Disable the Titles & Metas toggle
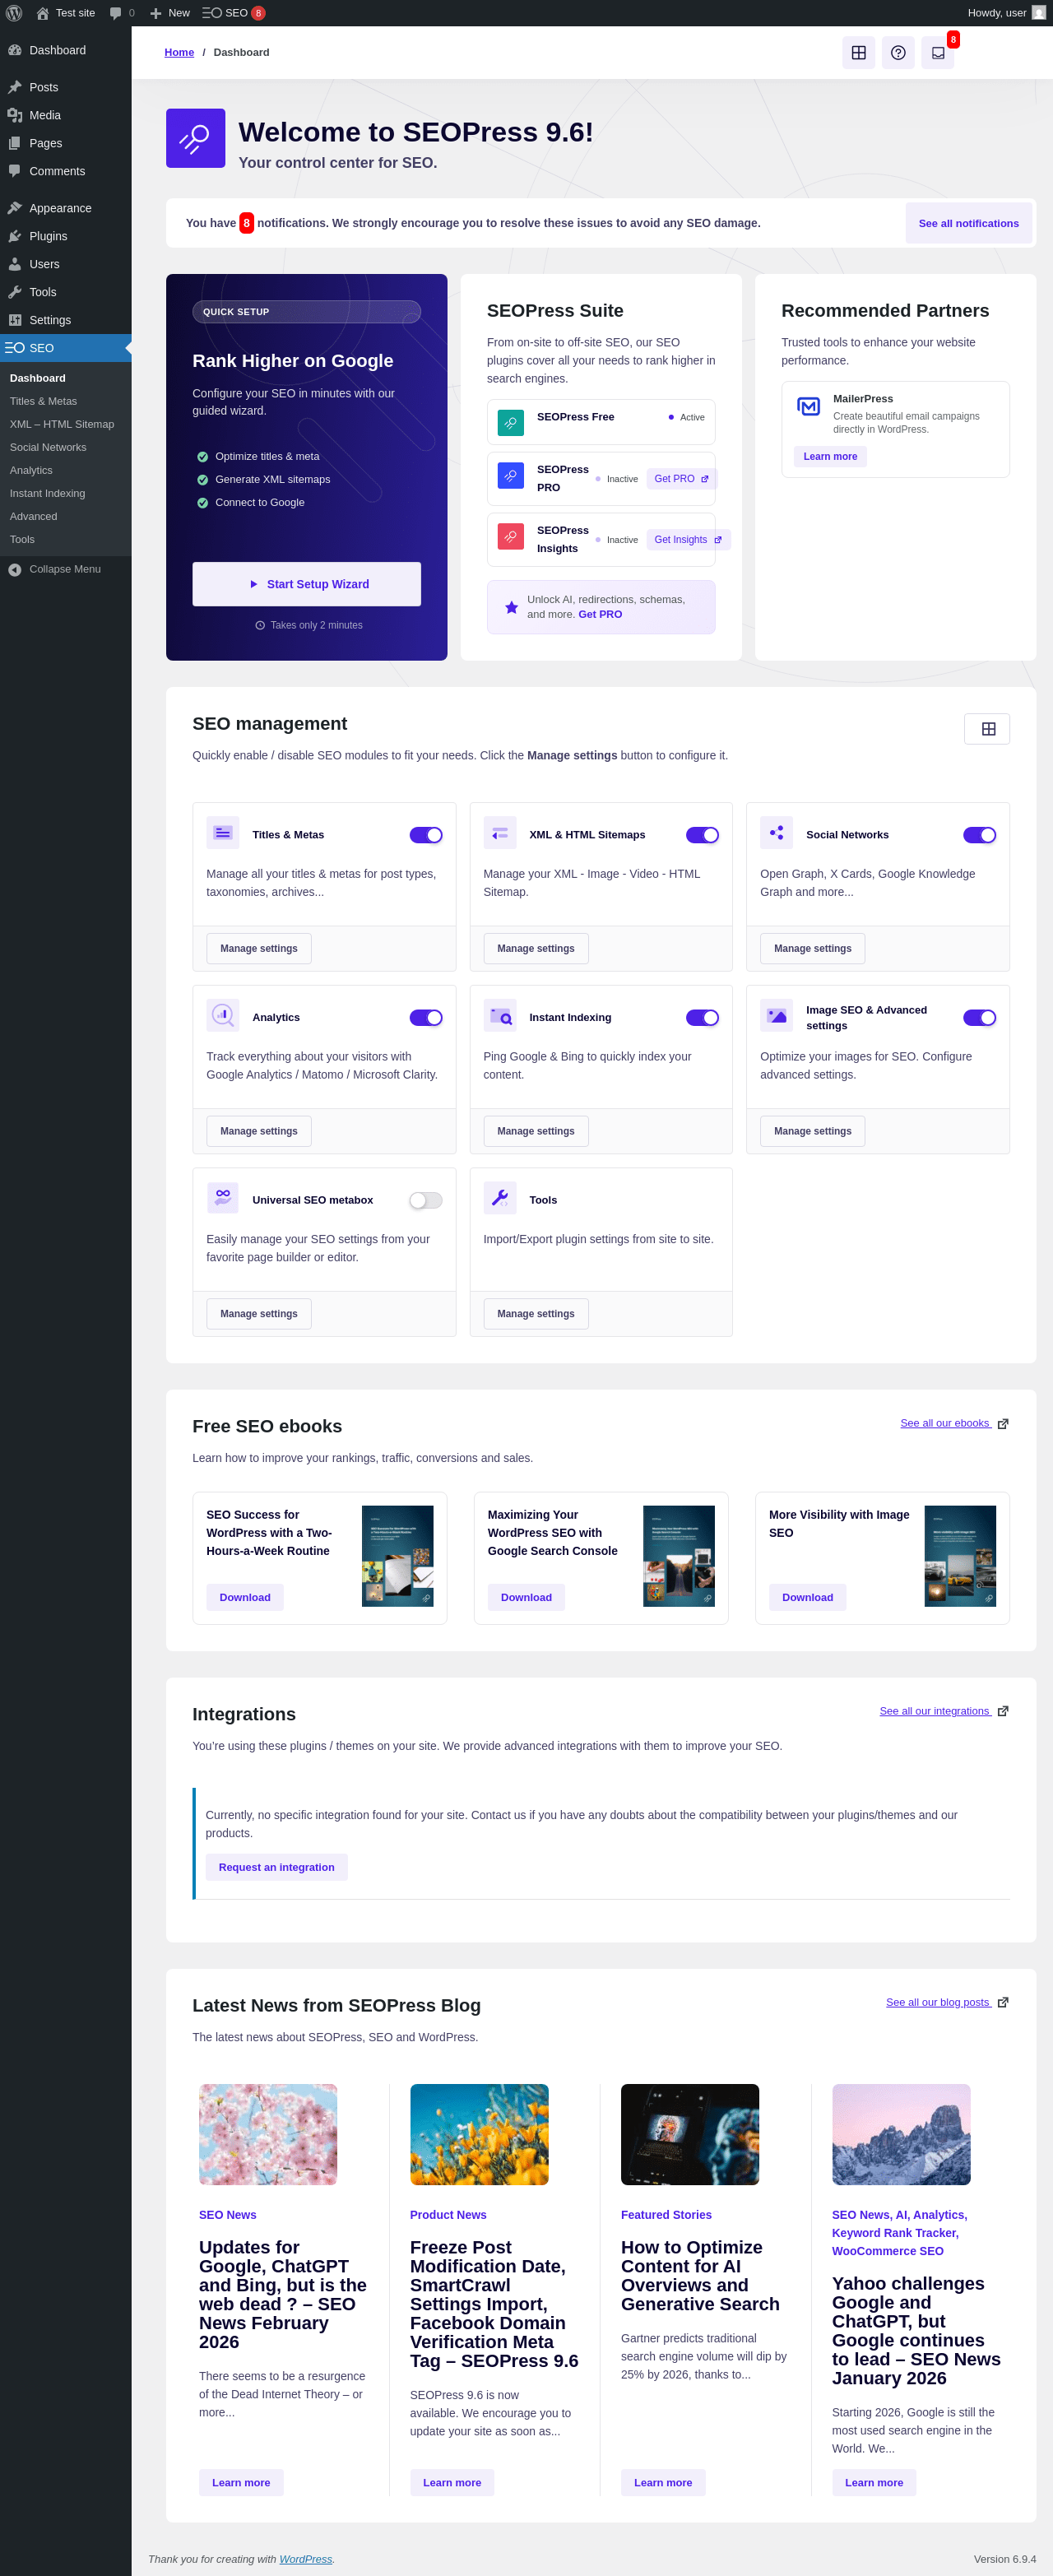 [426, 835]
